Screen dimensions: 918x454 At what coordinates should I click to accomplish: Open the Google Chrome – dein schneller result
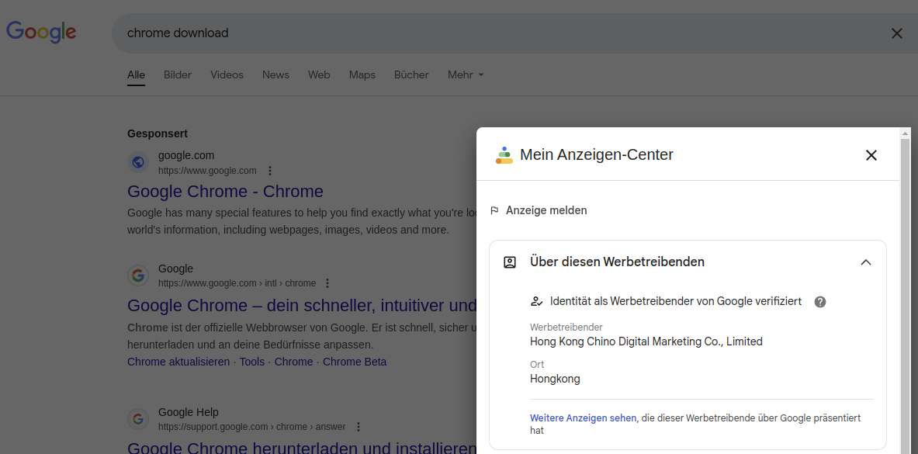302,305
